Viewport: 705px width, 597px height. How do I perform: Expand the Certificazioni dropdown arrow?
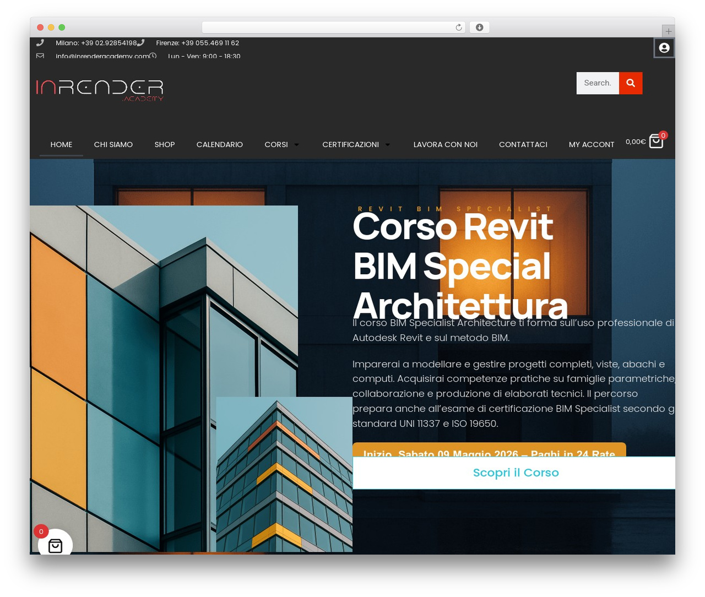387,144
